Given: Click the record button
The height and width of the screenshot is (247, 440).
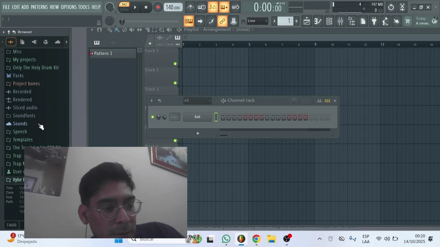Looking at the screenshot, I should (x=157, y=7).
